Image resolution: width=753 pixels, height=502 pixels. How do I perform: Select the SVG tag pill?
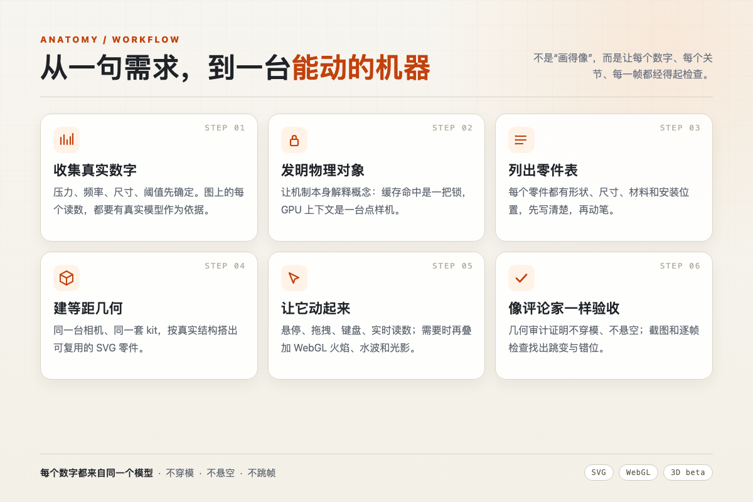coord(599,473)
